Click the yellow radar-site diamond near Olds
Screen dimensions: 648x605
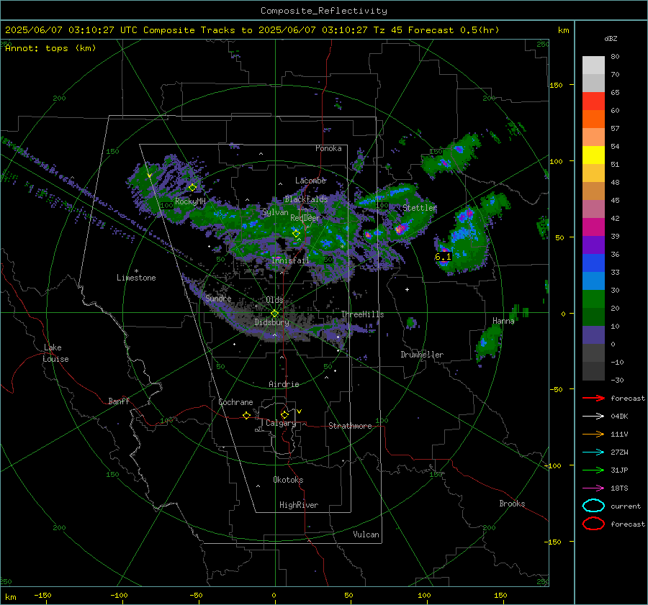[x=275, y=314]
